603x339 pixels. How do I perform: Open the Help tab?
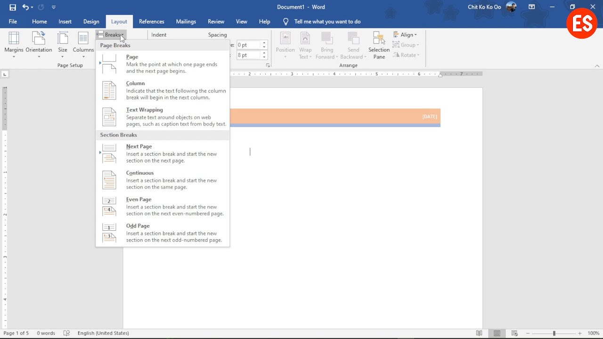[265, 22]
